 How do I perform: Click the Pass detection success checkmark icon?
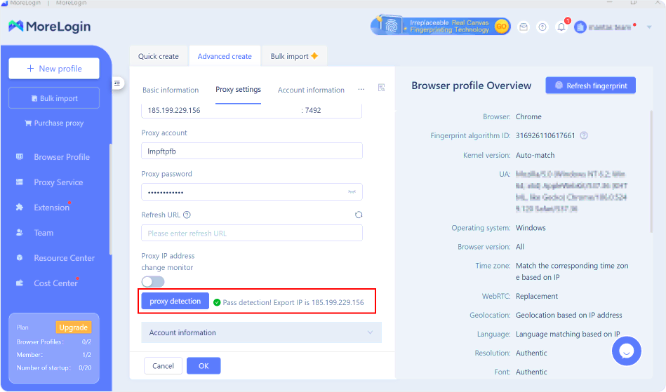pos(217,302)
